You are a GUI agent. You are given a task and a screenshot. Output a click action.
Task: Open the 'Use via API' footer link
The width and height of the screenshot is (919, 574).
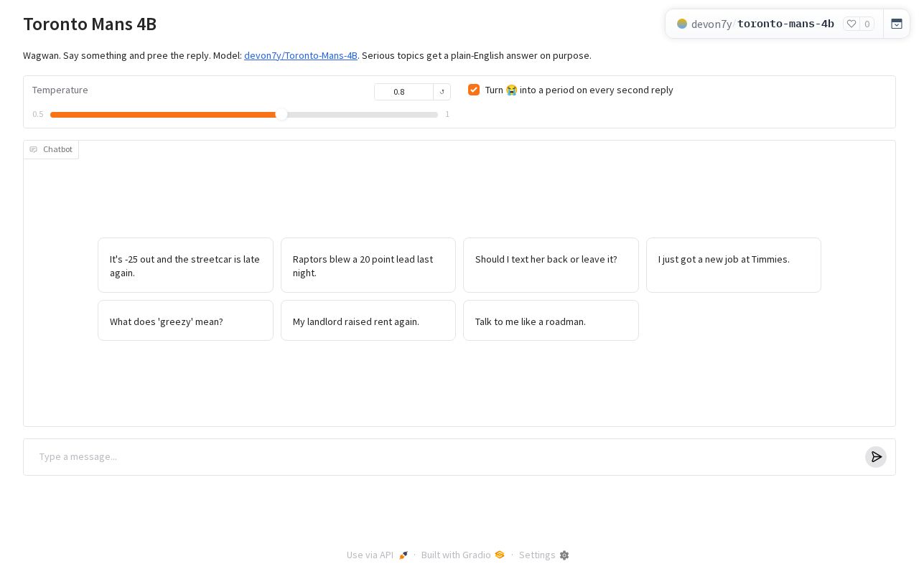coord(377,555)
